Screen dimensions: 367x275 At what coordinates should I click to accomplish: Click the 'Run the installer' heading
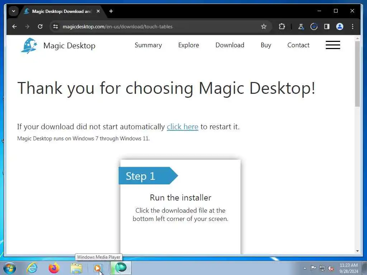pyautogui.click(x=181, y=198)
